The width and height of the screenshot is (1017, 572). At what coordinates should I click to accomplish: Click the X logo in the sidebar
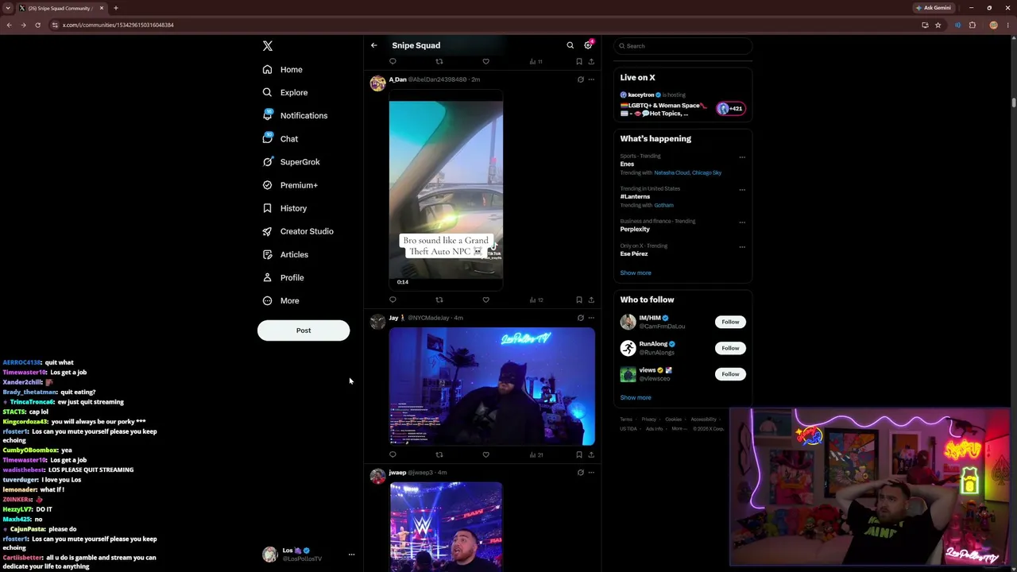click(x=268, y=46)
